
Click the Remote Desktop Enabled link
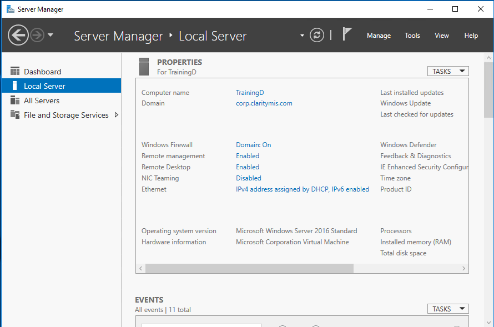click(x=248, y=167)
